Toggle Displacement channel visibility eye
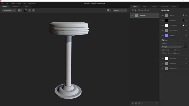This screenshot has width=189, height=106. point(162,31)
